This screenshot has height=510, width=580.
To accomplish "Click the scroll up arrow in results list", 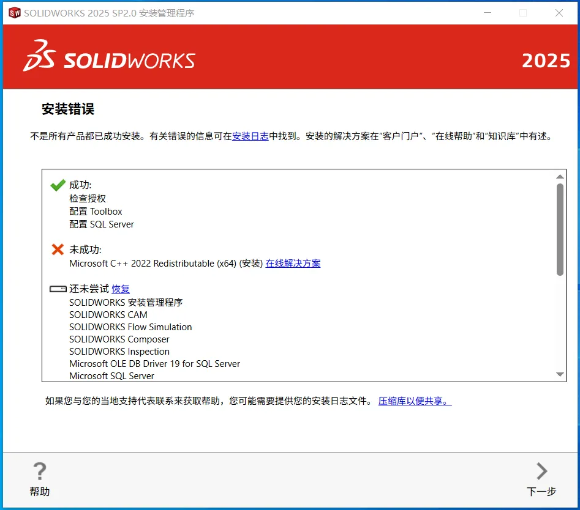I will pyautogui.click(x=560, y=177).
